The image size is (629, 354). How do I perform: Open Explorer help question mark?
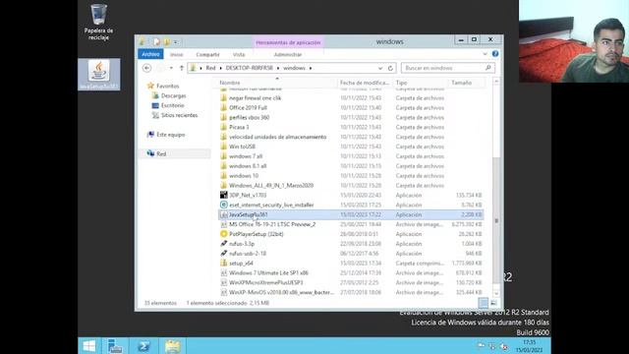click(x=495, y=54)
